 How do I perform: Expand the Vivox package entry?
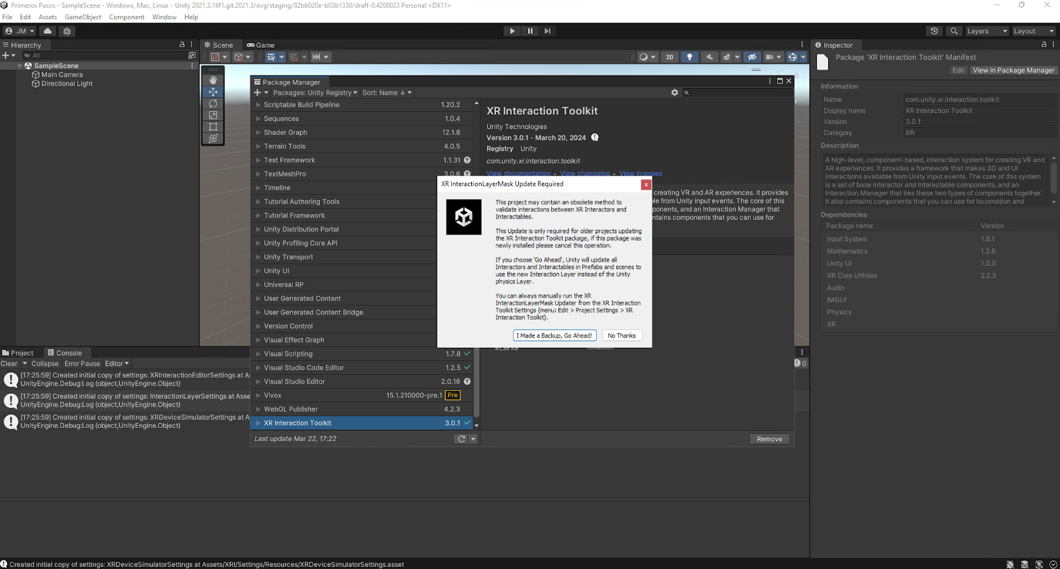point(258,395)
